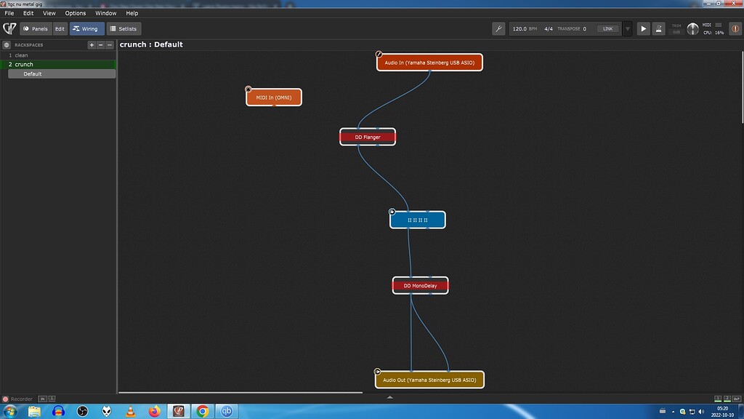Switch to Panels view
The height and width of the screenshot is (419, 744).
tap(36, 29)
